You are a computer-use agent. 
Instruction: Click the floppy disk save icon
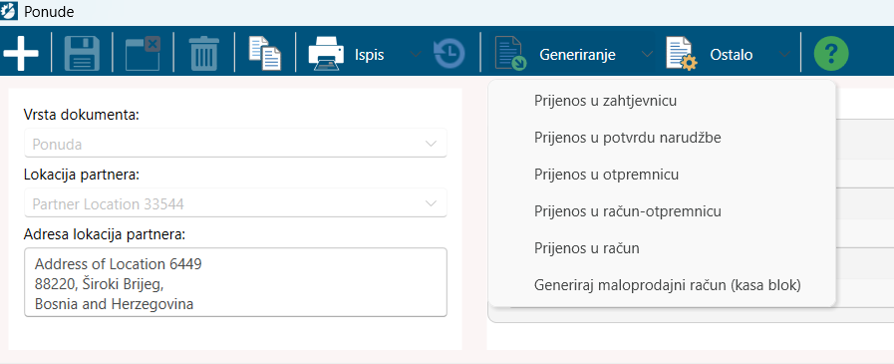(x=82, y=54)
